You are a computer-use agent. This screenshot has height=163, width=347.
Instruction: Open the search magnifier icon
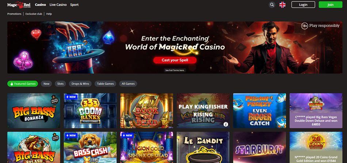pyautogui.click(x=272, y=5)
